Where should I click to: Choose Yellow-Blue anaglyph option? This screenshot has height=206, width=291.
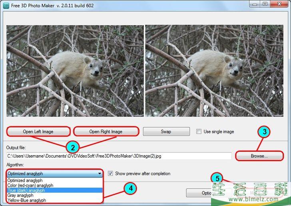pos(26,200)
